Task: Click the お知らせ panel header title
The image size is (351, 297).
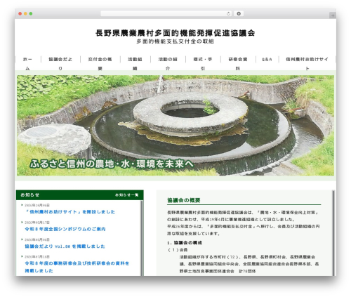Action: 30,194
